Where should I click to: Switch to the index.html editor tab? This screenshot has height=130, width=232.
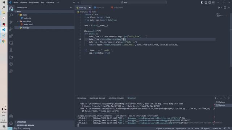click(x=118, y=8)
